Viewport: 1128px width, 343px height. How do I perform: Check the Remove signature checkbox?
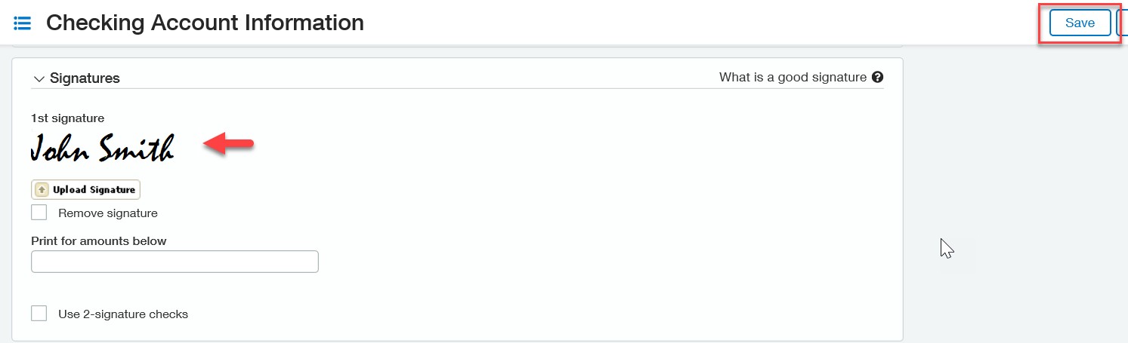tap(39, 213)
